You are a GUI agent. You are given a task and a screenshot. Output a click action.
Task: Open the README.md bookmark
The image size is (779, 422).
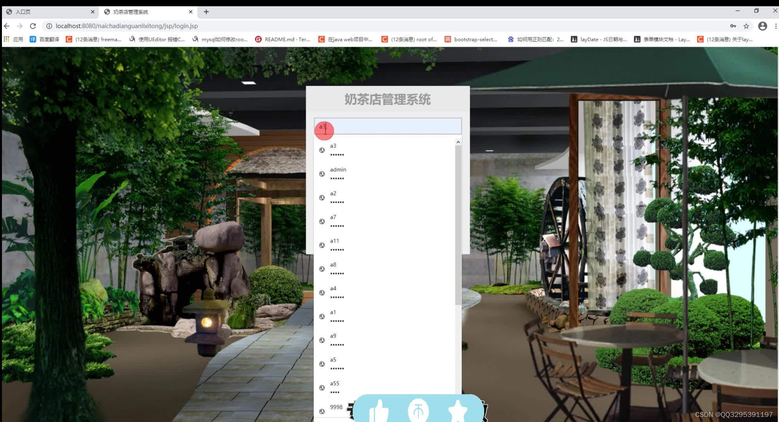click(283, 39)
